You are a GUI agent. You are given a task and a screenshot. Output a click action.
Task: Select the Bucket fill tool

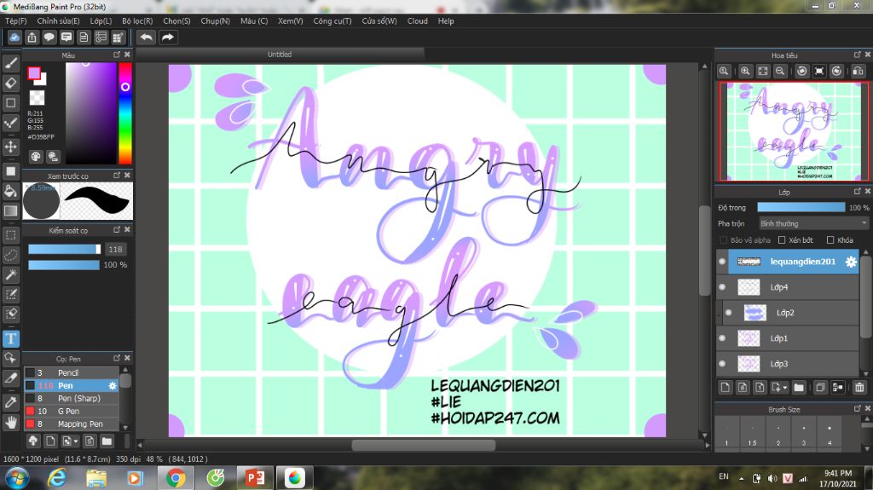pyautogui.click(x=10, y=191)
